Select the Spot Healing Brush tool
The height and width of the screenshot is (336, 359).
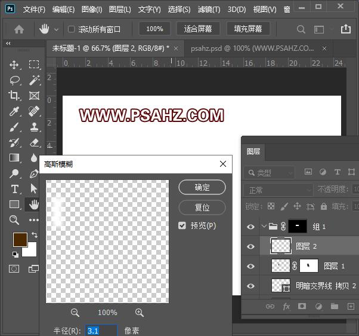pos(34,111)
